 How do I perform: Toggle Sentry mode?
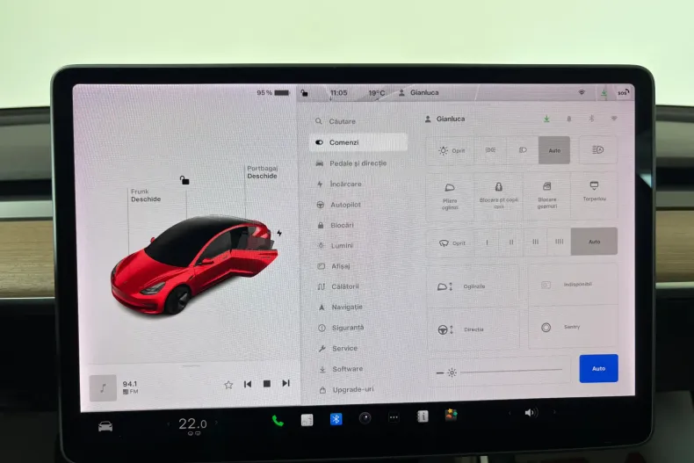tap(573, 327)
